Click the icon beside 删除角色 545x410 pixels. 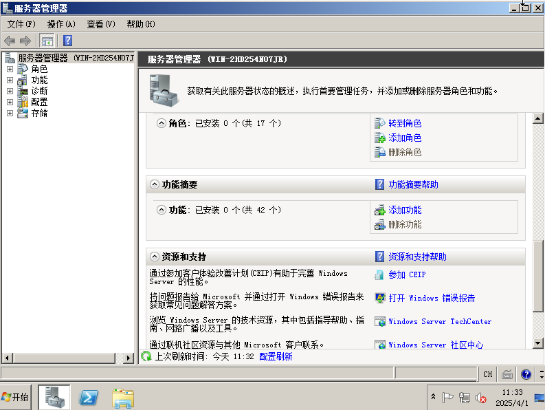point(380,152)
